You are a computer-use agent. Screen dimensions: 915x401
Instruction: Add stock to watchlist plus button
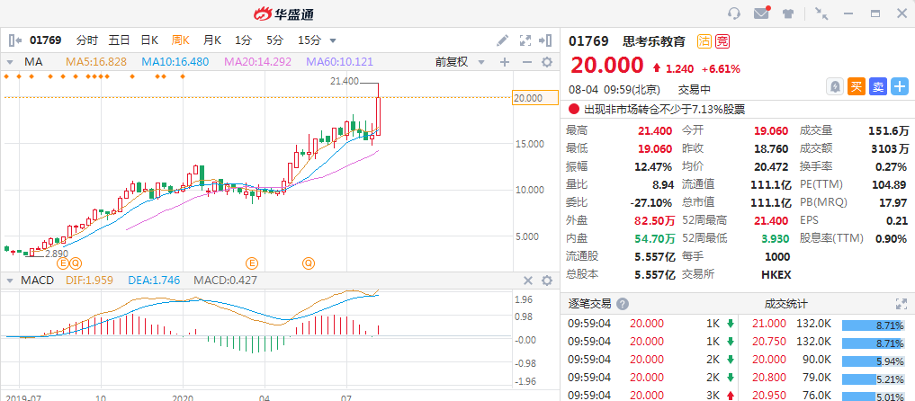[899, 87]
